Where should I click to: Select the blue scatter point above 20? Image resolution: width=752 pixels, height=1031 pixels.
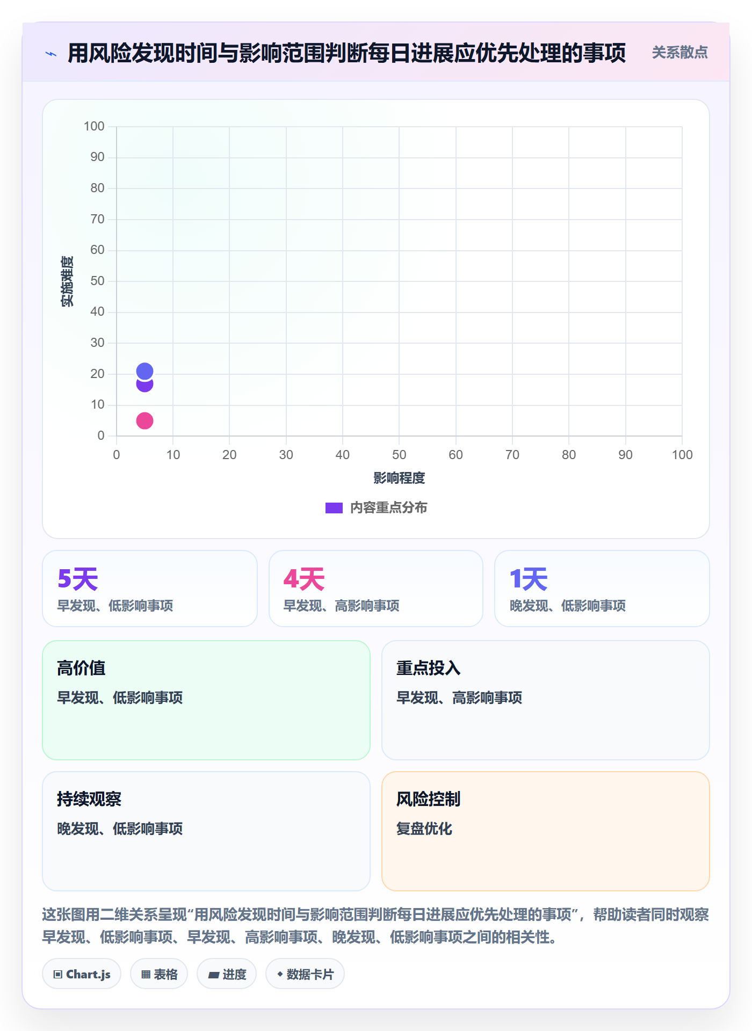(144, 371)
